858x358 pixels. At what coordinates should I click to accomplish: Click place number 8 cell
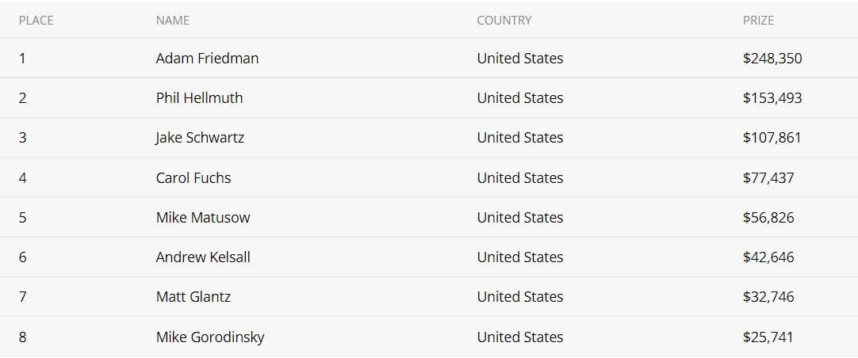22,337
